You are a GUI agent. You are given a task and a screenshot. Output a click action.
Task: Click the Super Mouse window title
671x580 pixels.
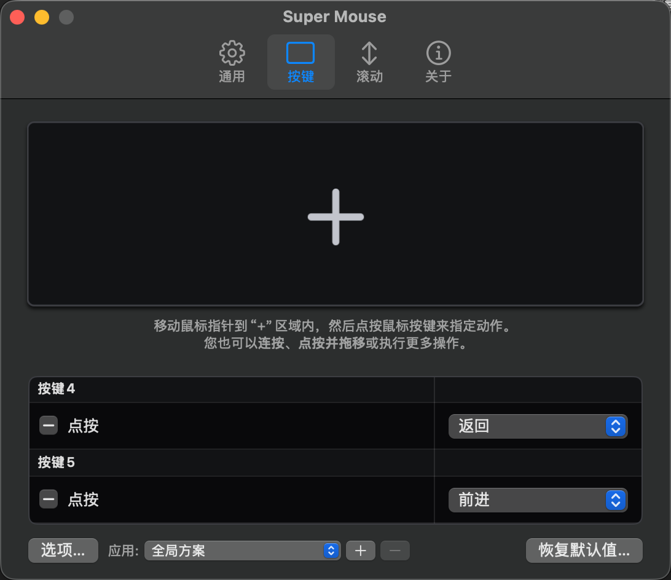pos(335,17)
